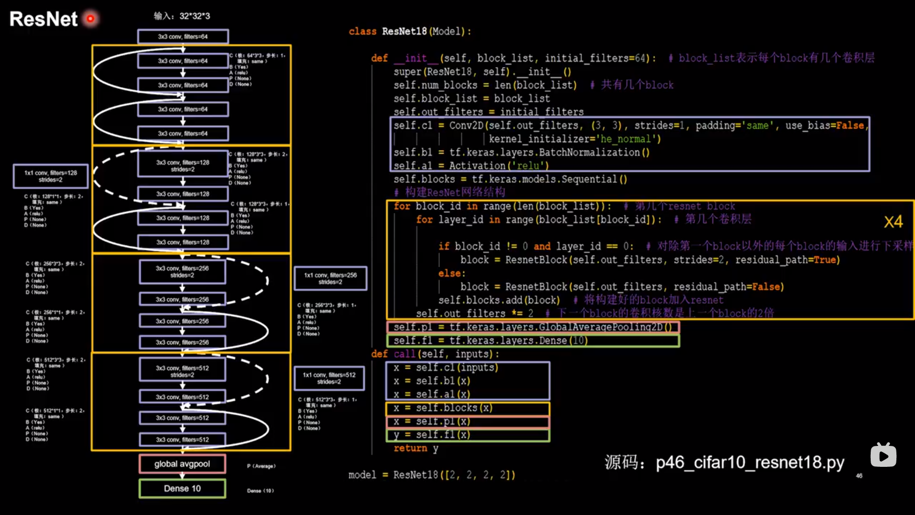
Task: Click the slide page number 46
Action: pos(859,475)
